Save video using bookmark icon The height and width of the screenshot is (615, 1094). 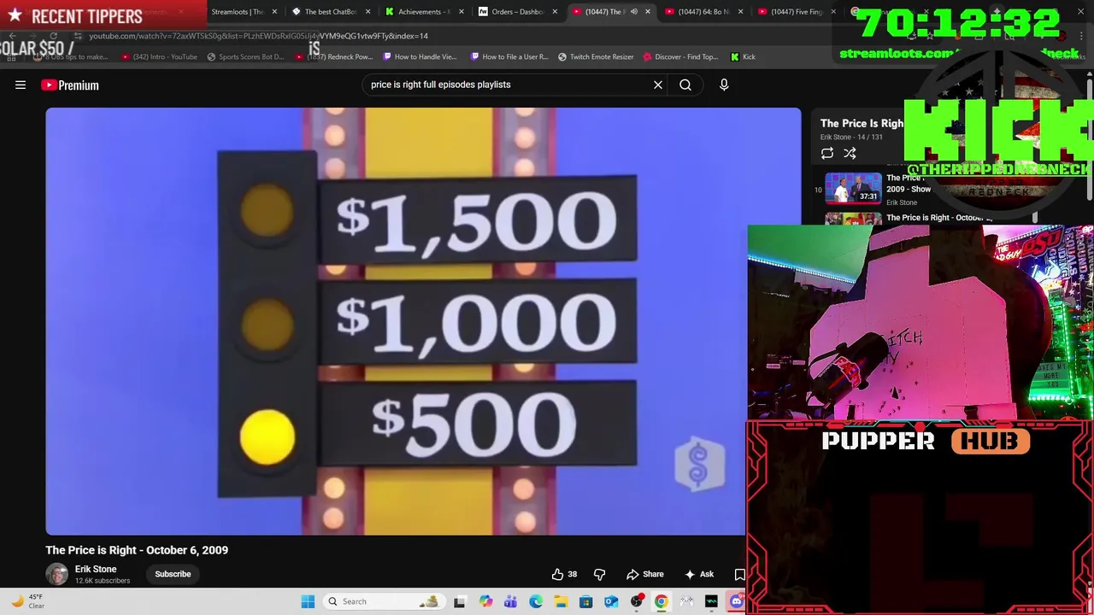pos(739,574)
